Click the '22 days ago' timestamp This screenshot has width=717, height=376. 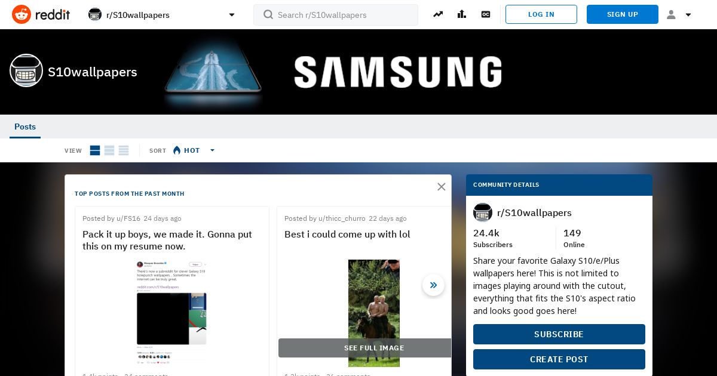tap(388, 218)
